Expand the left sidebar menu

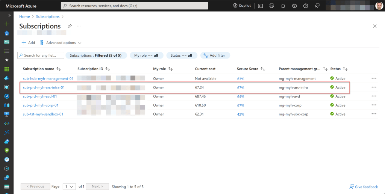9,15
